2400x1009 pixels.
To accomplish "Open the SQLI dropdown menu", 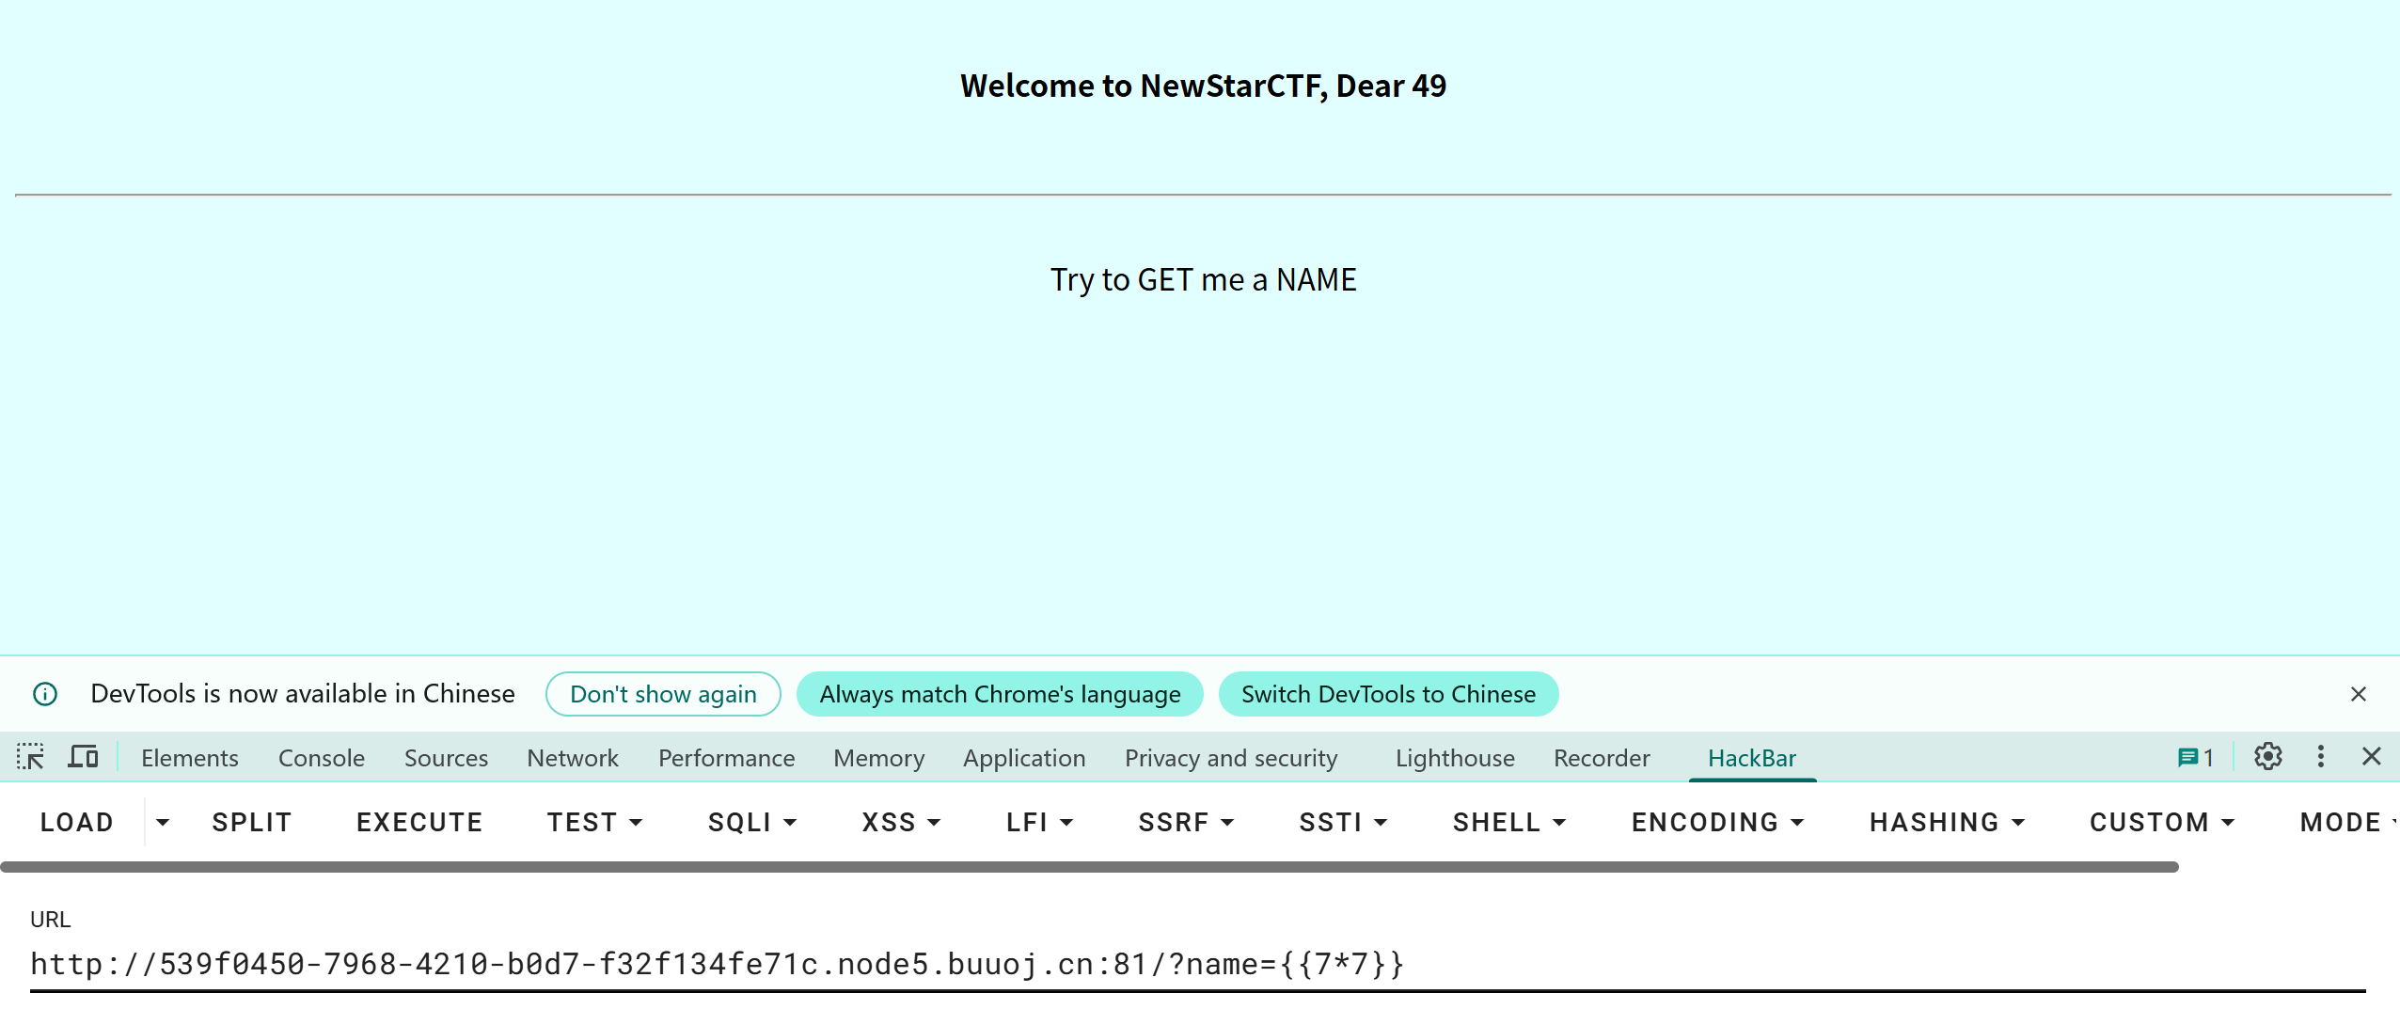I will (x=752, y=822).
